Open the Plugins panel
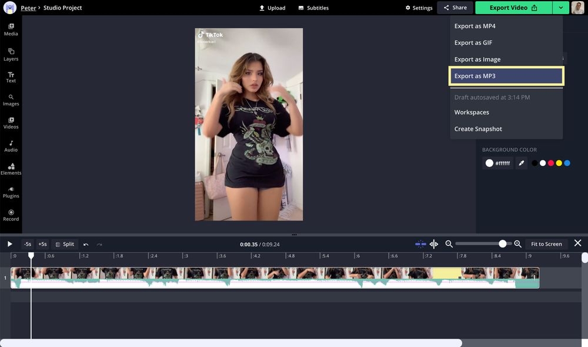This screenshot has height=347, width=588. (11, 192)
